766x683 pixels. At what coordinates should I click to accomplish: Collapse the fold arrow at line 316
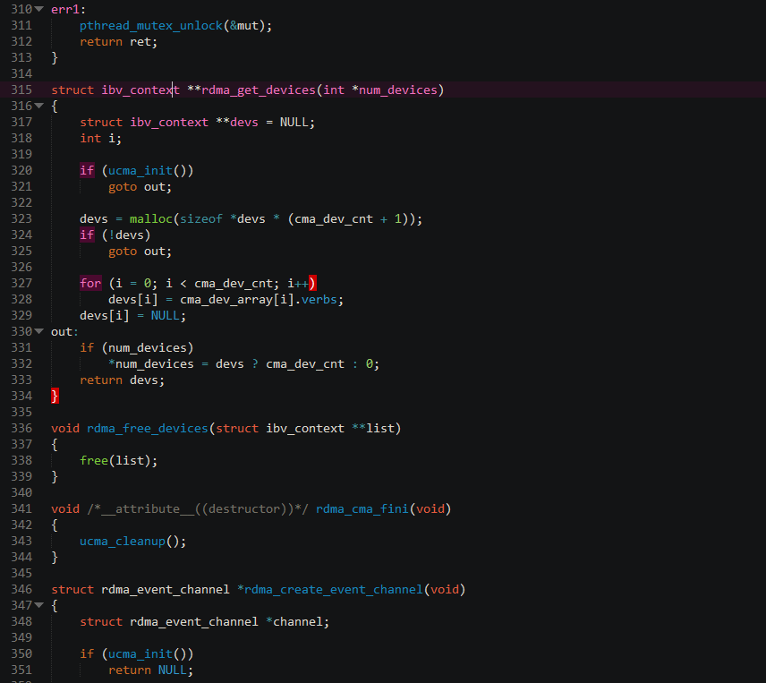click(x=39, y=106)
